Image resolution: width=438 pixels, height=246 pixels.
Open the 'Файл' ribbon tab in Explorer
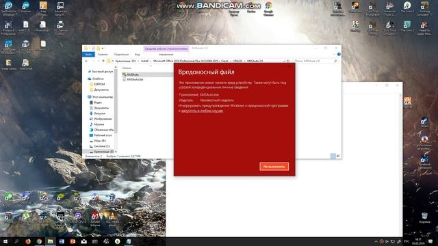pyautogui.click(x=88, y=55)
